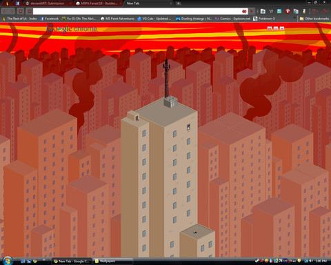Expand the Other bookmarks folder
The height and width of the screenshot is (265, 331).
coord(314,19)
